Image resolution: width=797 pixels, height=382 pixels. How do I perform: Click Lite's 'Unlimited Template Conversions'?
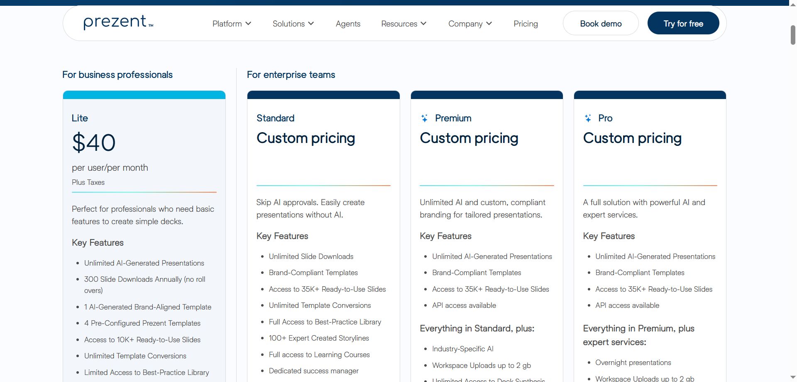135,356
